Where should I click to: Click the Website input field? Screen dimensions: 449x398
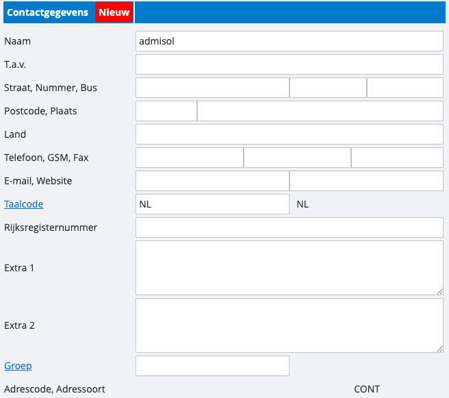(x=366, y=181)
